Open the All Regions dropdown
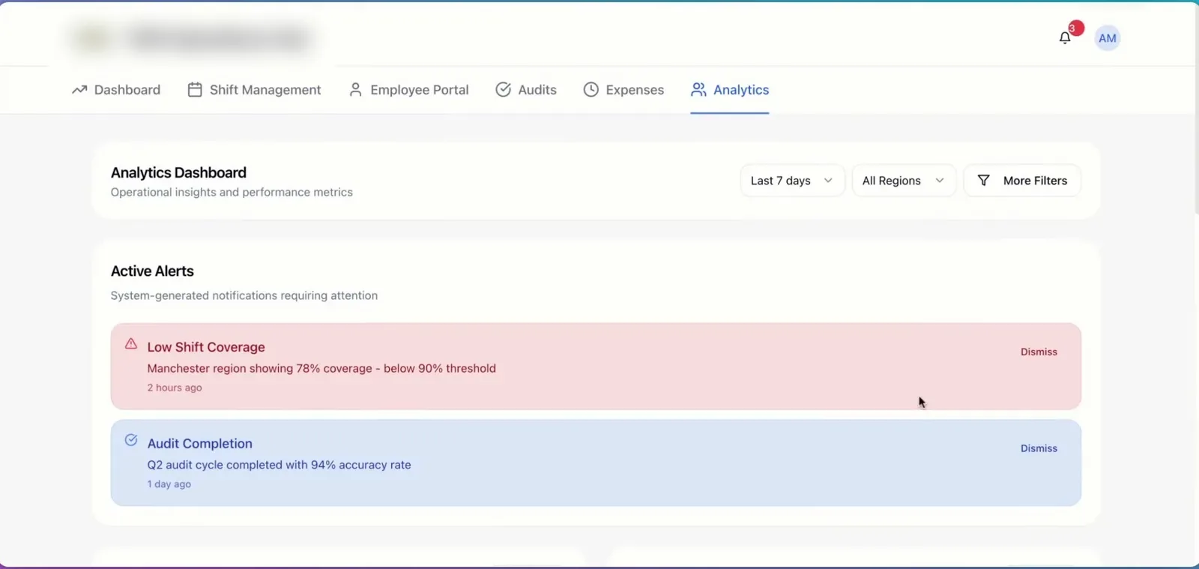Screen dimensions: 1199x569 (904, 181)
